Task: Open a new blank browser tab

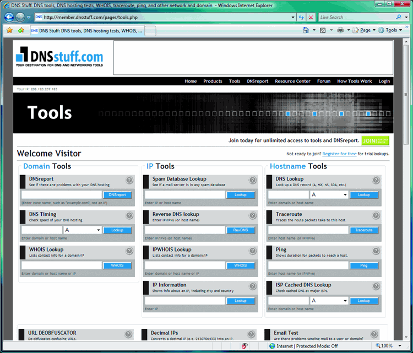Action: [150, 31]
